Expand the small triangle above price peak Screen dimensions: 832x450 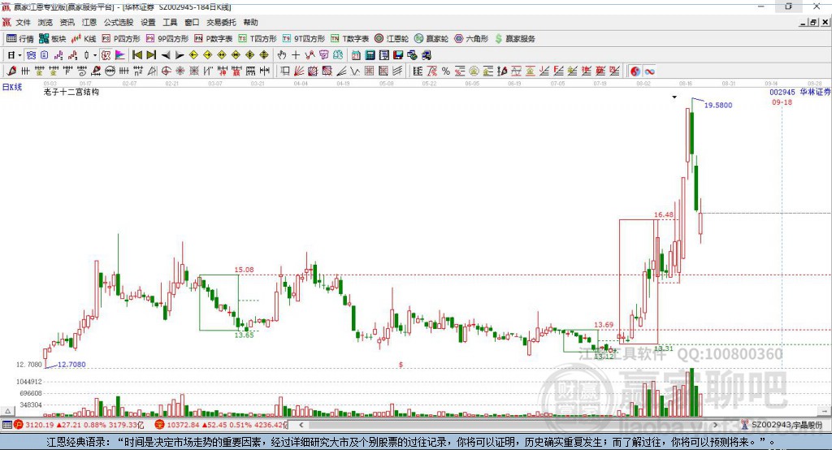674,97
